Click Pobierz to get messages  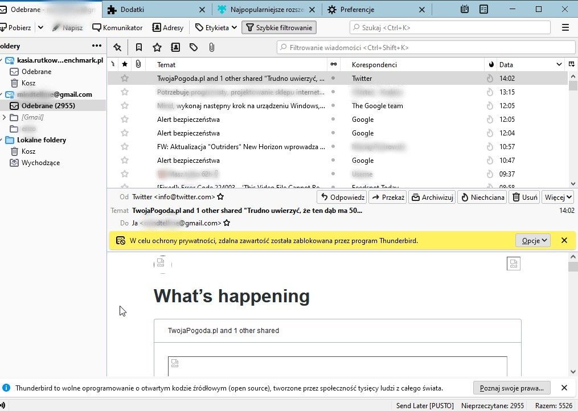[x=15, y=28]
